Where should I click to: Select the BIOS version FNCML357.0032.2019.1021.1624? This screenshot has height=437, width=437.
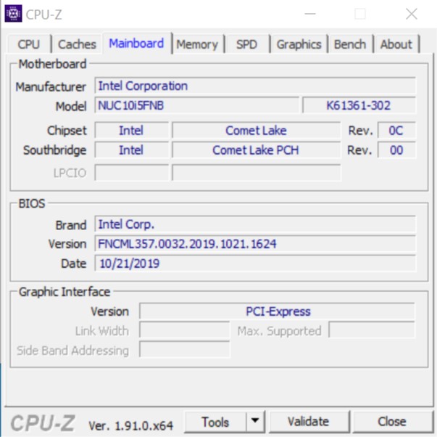(255, 244)
